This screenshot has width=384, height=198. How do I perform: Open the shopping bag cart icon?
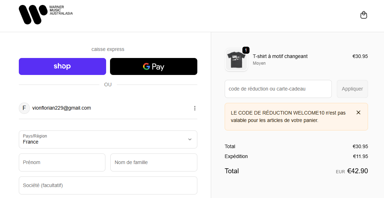point(364,15)
